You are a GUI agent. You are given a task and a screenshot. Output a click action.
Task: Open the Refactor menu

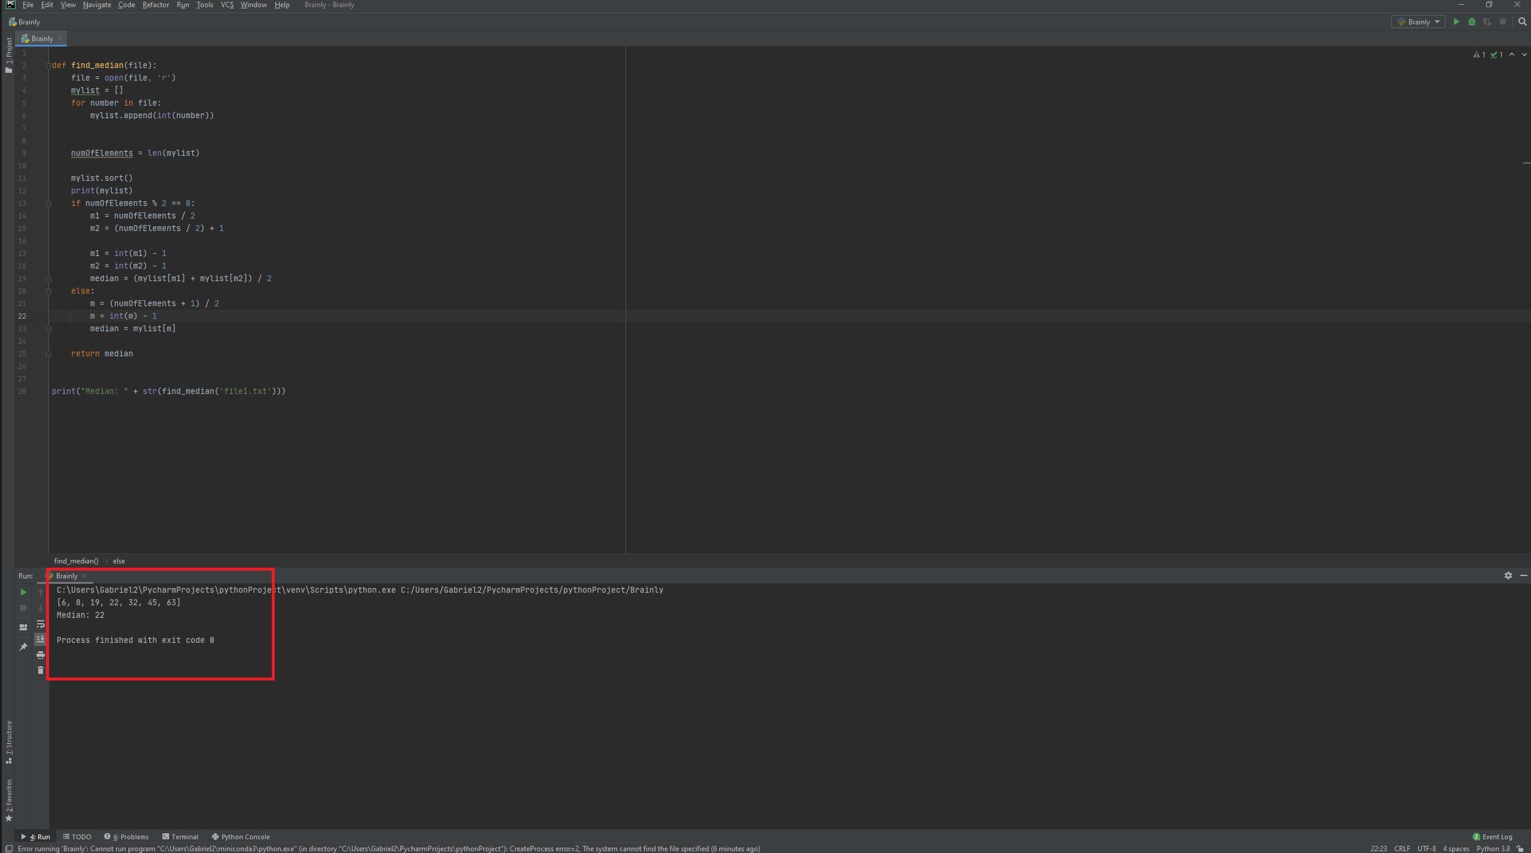coord(155,5)
